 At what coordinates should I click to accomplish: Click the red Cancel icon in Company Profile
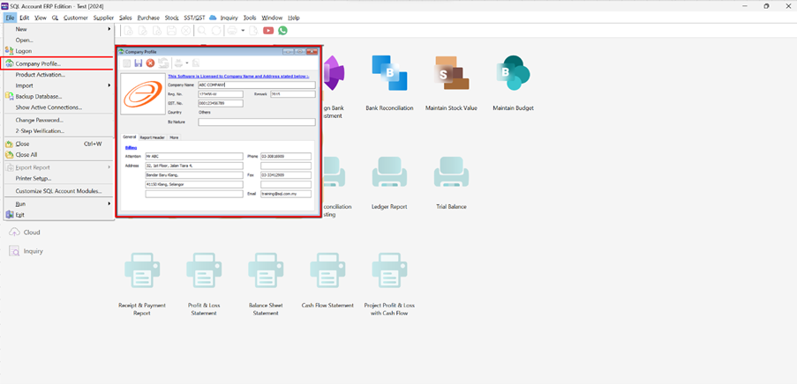[150, 63]
